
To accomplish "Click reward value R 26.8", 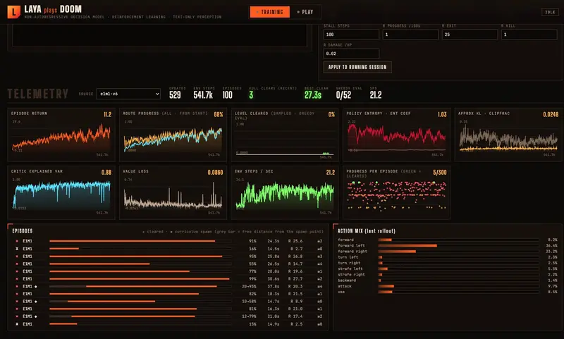I will (x=295, y=257).
